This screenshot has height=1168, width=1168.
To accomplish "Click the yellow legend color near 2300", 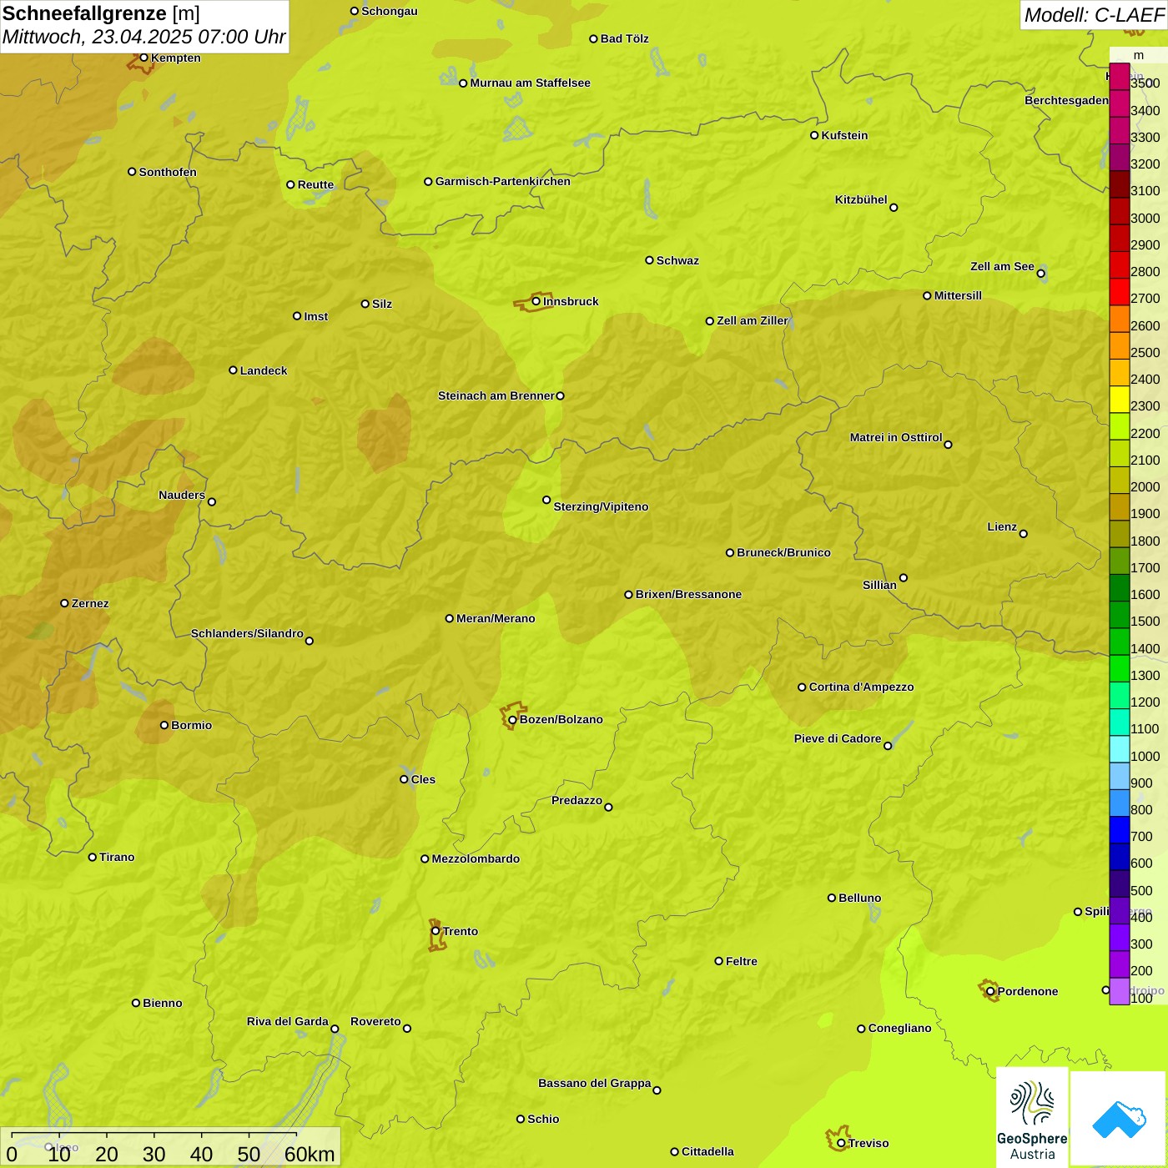I will [x=1119, y=400].
